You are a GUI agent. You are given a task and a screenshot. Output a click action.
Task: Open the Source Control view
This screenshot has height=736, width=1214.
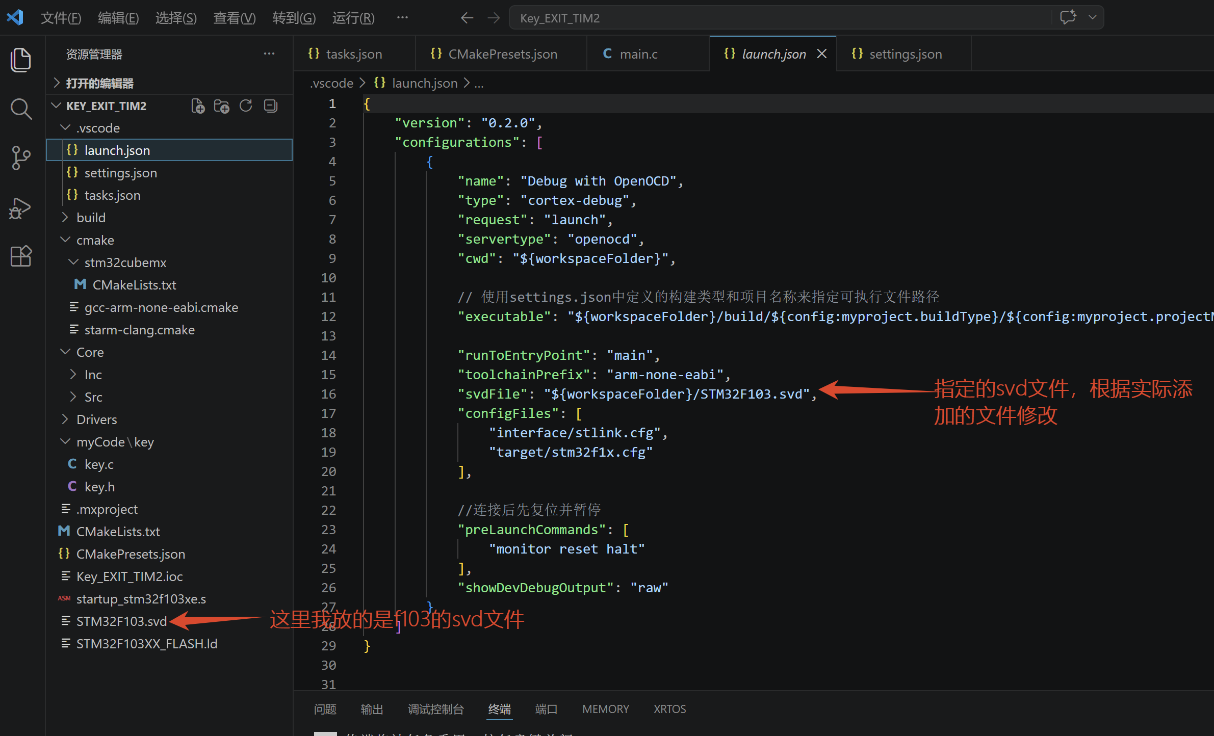point(21,158)
